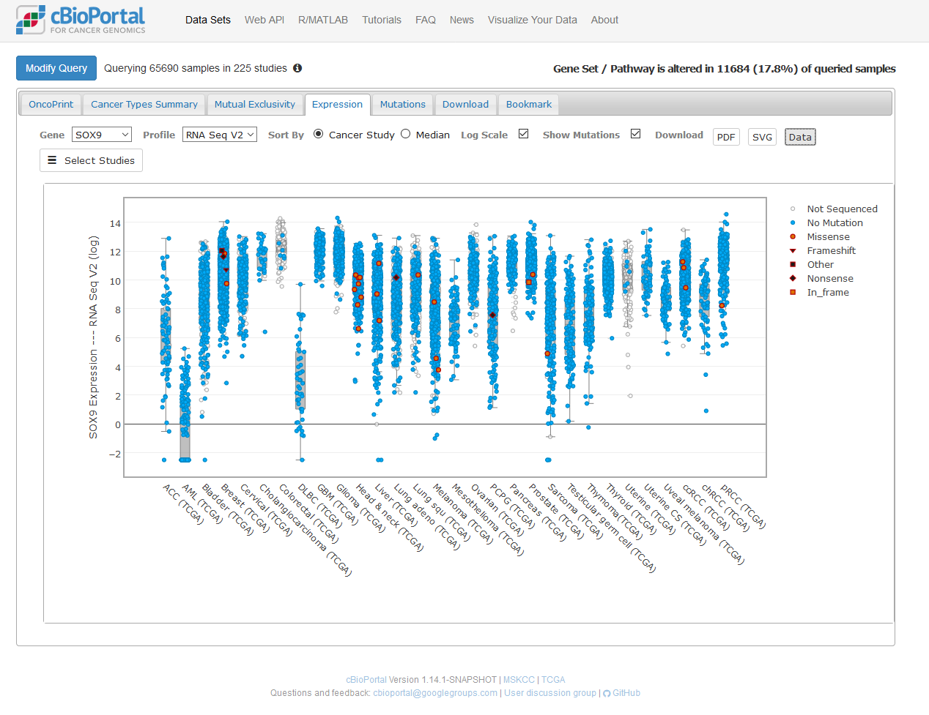Open the FAQ navigation item
The image size is (929, 715).
pos(426,20)
